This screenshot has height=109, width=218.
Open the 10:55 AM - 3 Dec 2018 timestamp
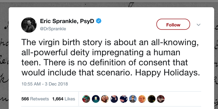[44, 84]
